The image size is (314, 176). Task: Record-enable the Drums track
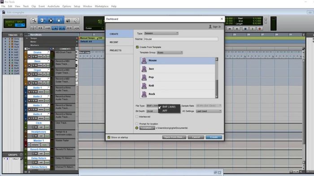[30, 57]
